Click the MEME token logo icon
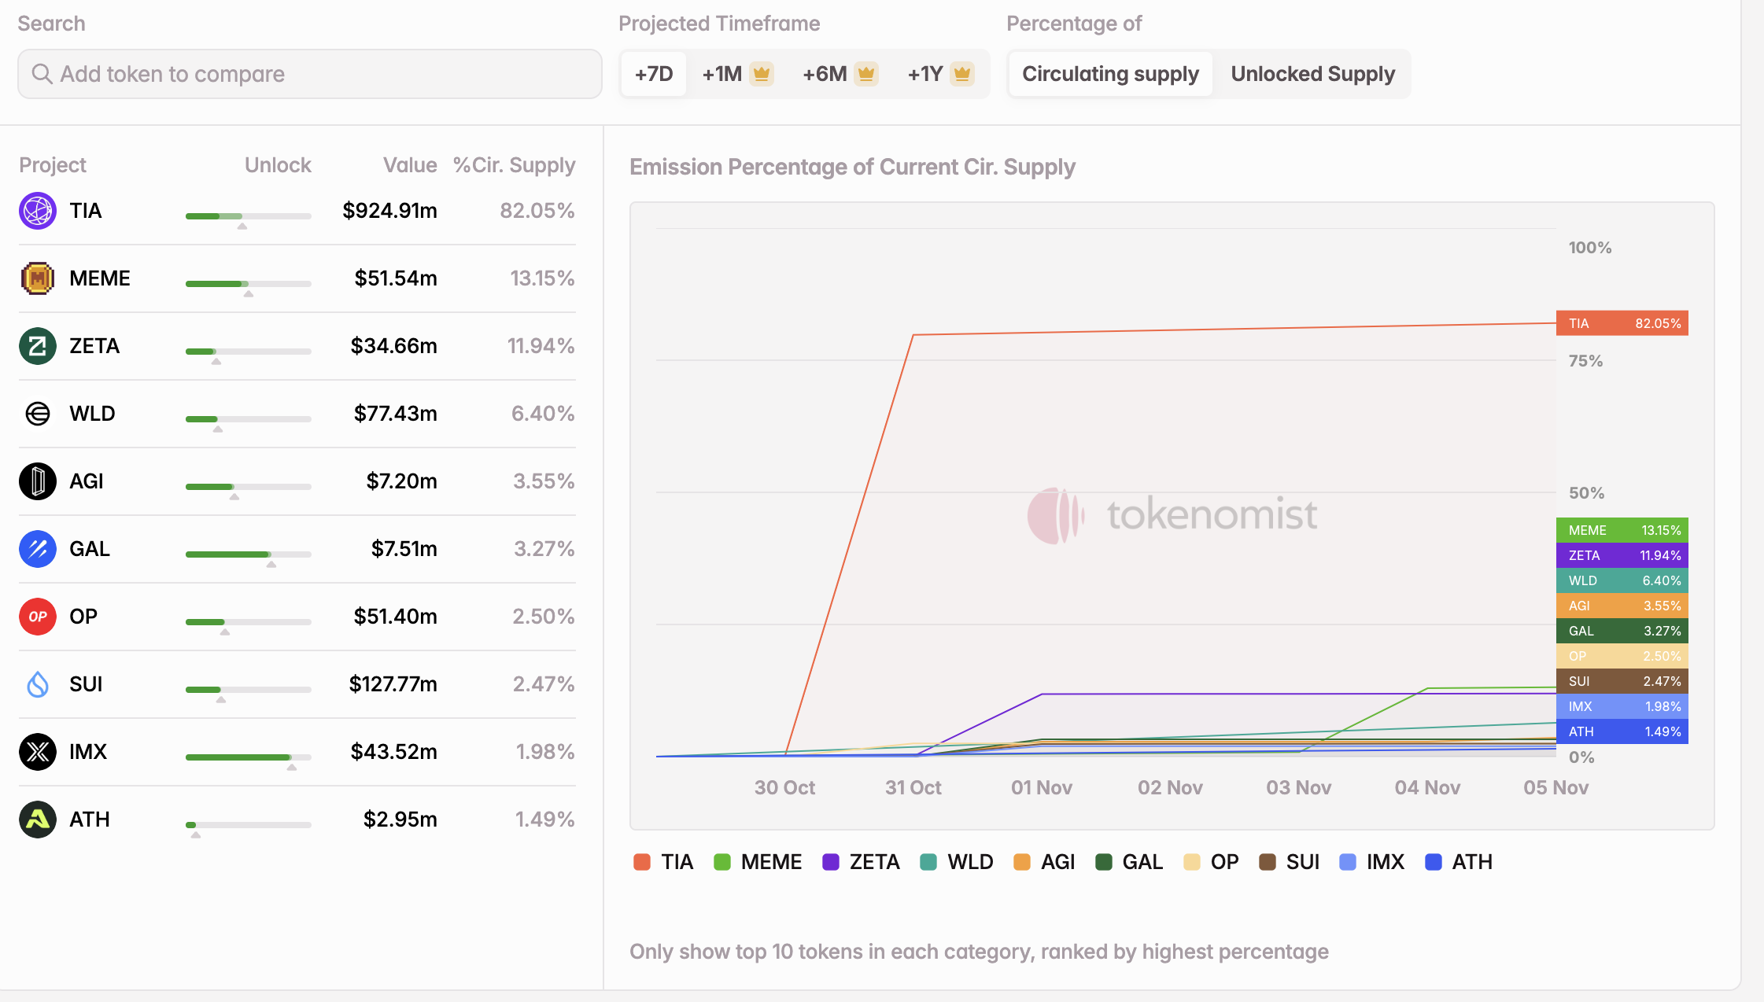 click(x=37, y=278)
